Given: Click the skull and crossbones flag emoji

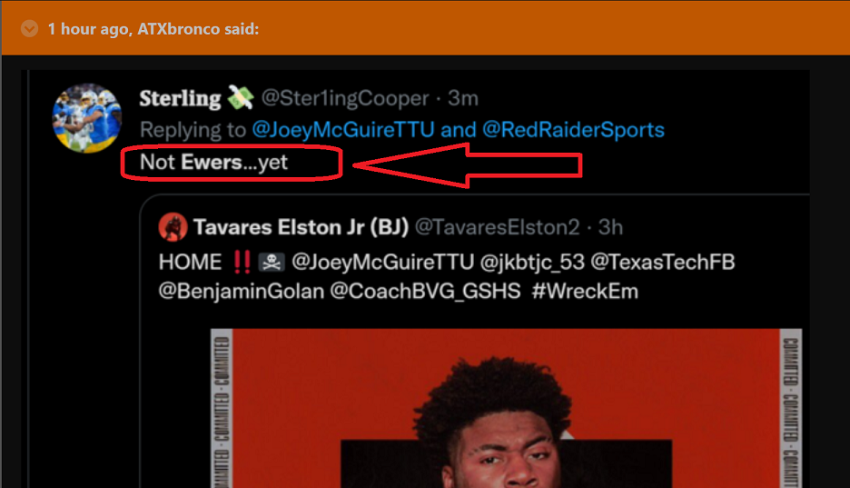Looking at the screenshot, I should click(x=271, y=262).
